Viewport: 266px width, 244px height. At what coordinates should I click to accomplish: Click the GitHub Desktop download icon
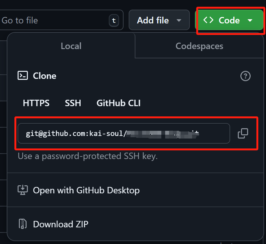pos(22,190)
